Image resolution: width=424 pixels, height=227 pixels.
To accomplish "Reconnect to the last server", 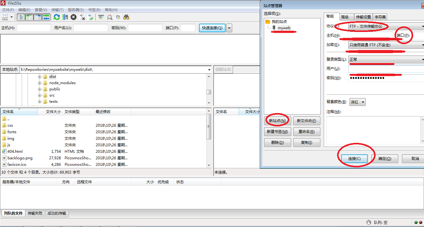I will point(91,17).
